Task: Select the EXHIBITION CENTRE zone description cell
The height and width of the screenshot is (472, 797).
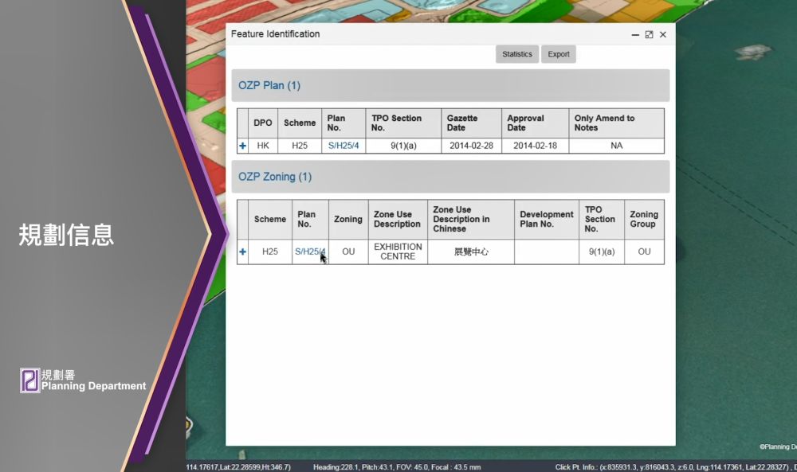Action: [x=398, y=252]
